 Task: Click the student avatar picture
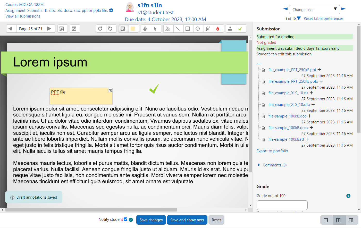[x=130, y=7]
